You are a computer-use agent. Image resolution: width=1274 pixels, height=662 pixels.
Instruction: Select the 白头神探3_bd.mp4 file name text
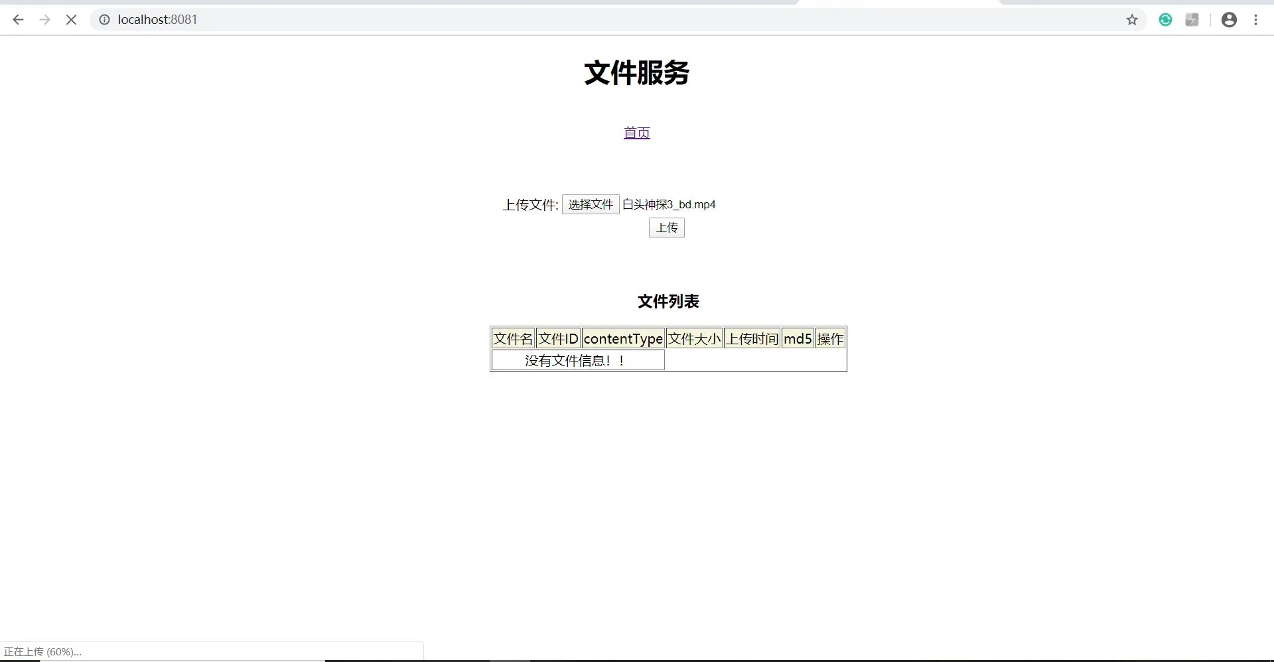click(x=669, y=204)
